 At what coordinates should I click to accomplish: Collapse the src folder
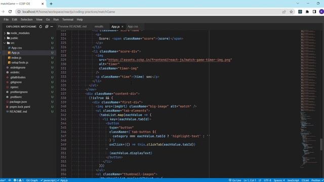click(x=5, y=43)
